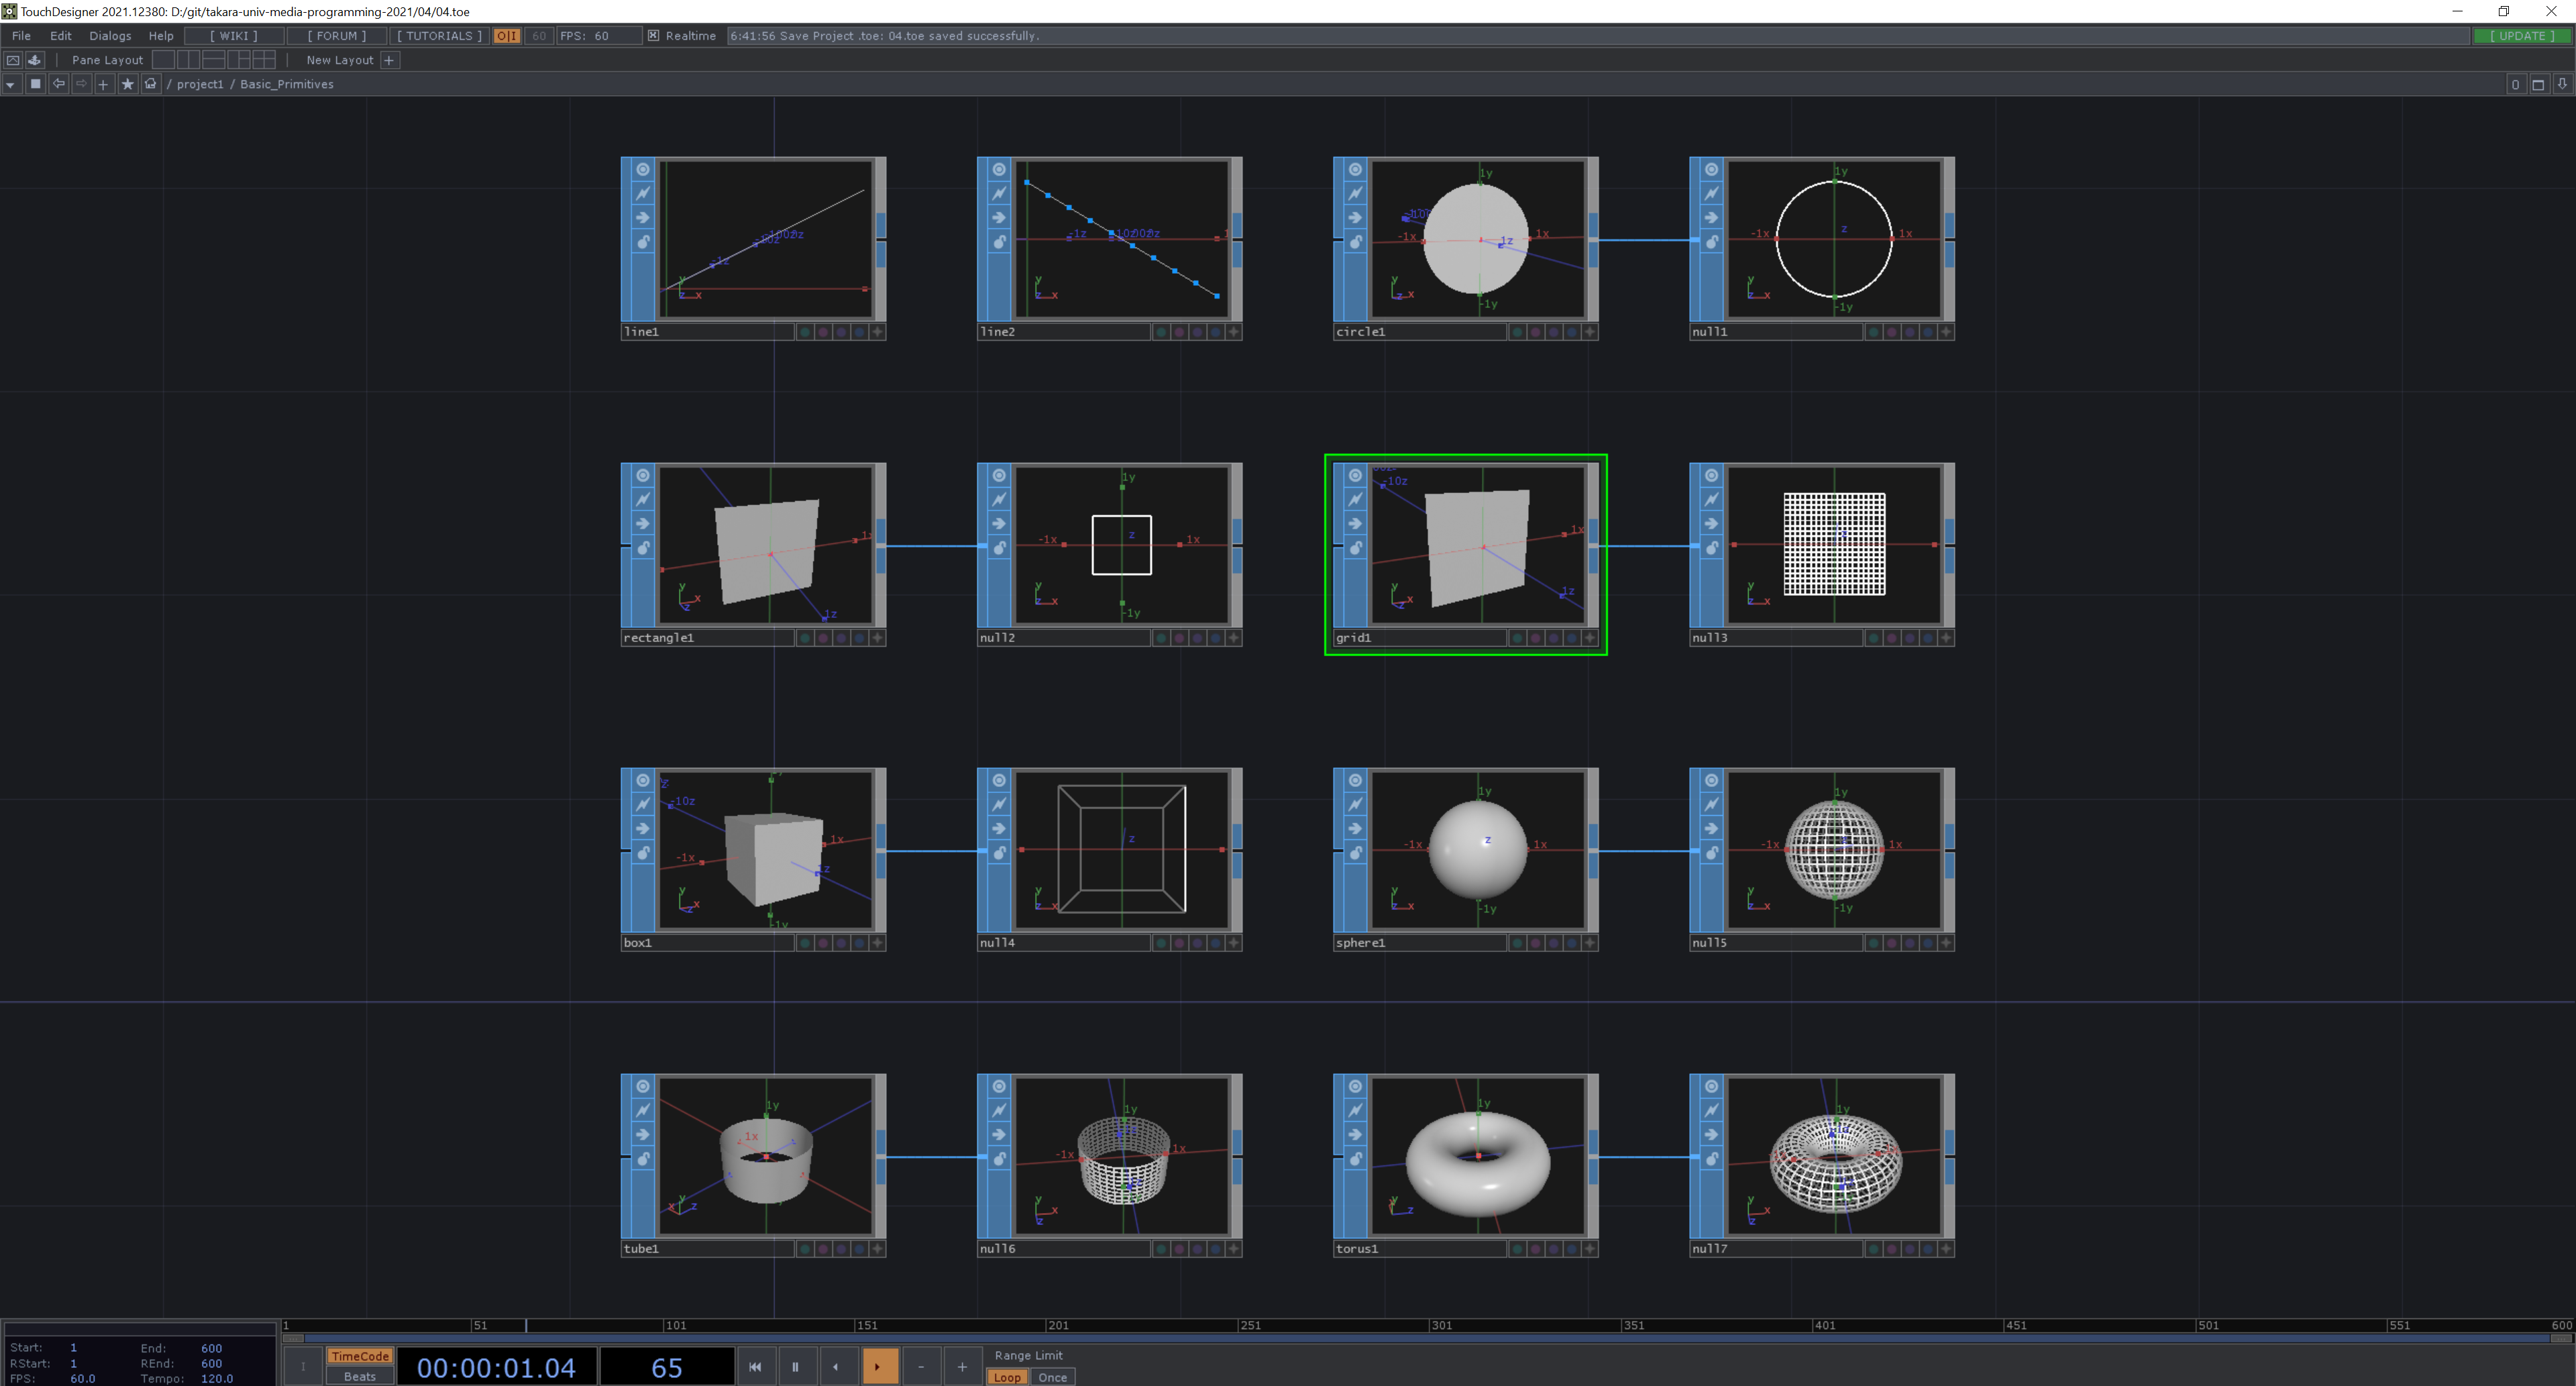Toggle the viewer active button on line1
The width and height of the screenshot is (2576, 1386).
pyautogui.click(x=642, y=169)
